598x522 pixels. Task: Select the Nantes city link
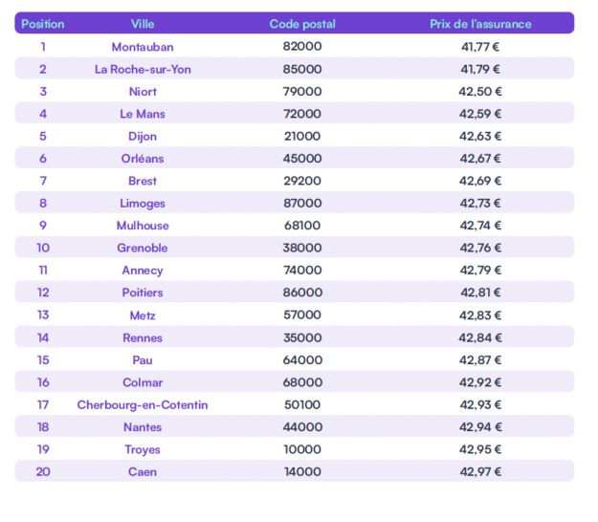(x=143, y=427)
